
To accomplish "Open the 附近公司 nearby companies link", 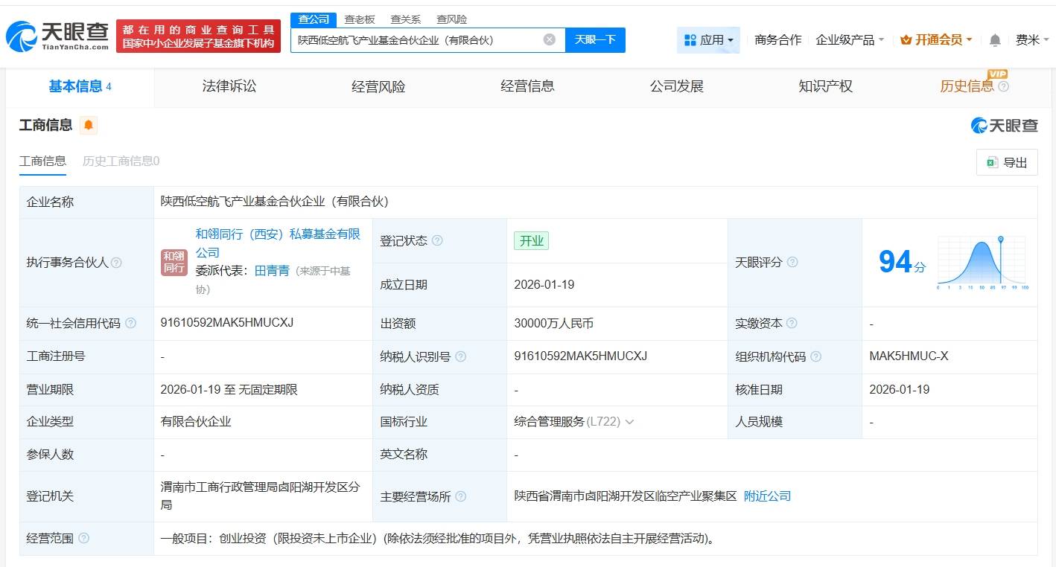I will pos(767,496).
